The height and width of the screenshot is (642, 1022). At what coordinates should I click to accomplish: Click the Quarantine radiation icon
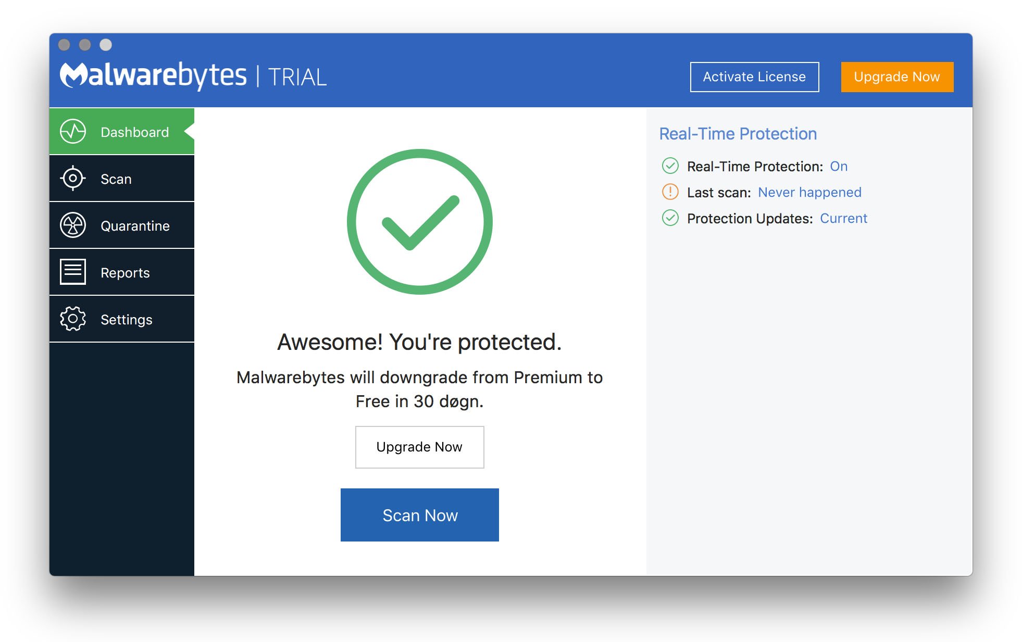(x=73, y=225)
